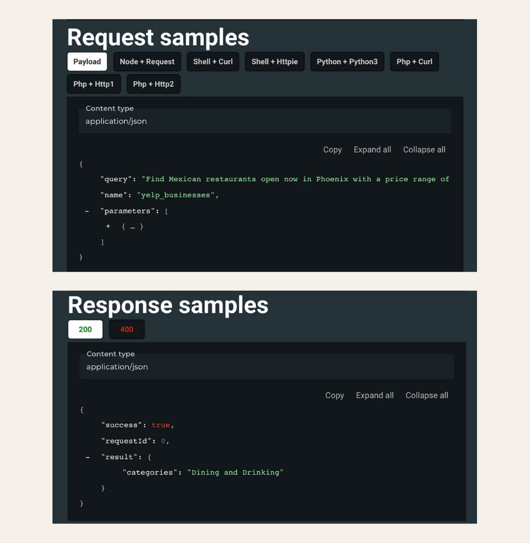Select the Payload tab
530x543 pixels.
pos(87,62)
